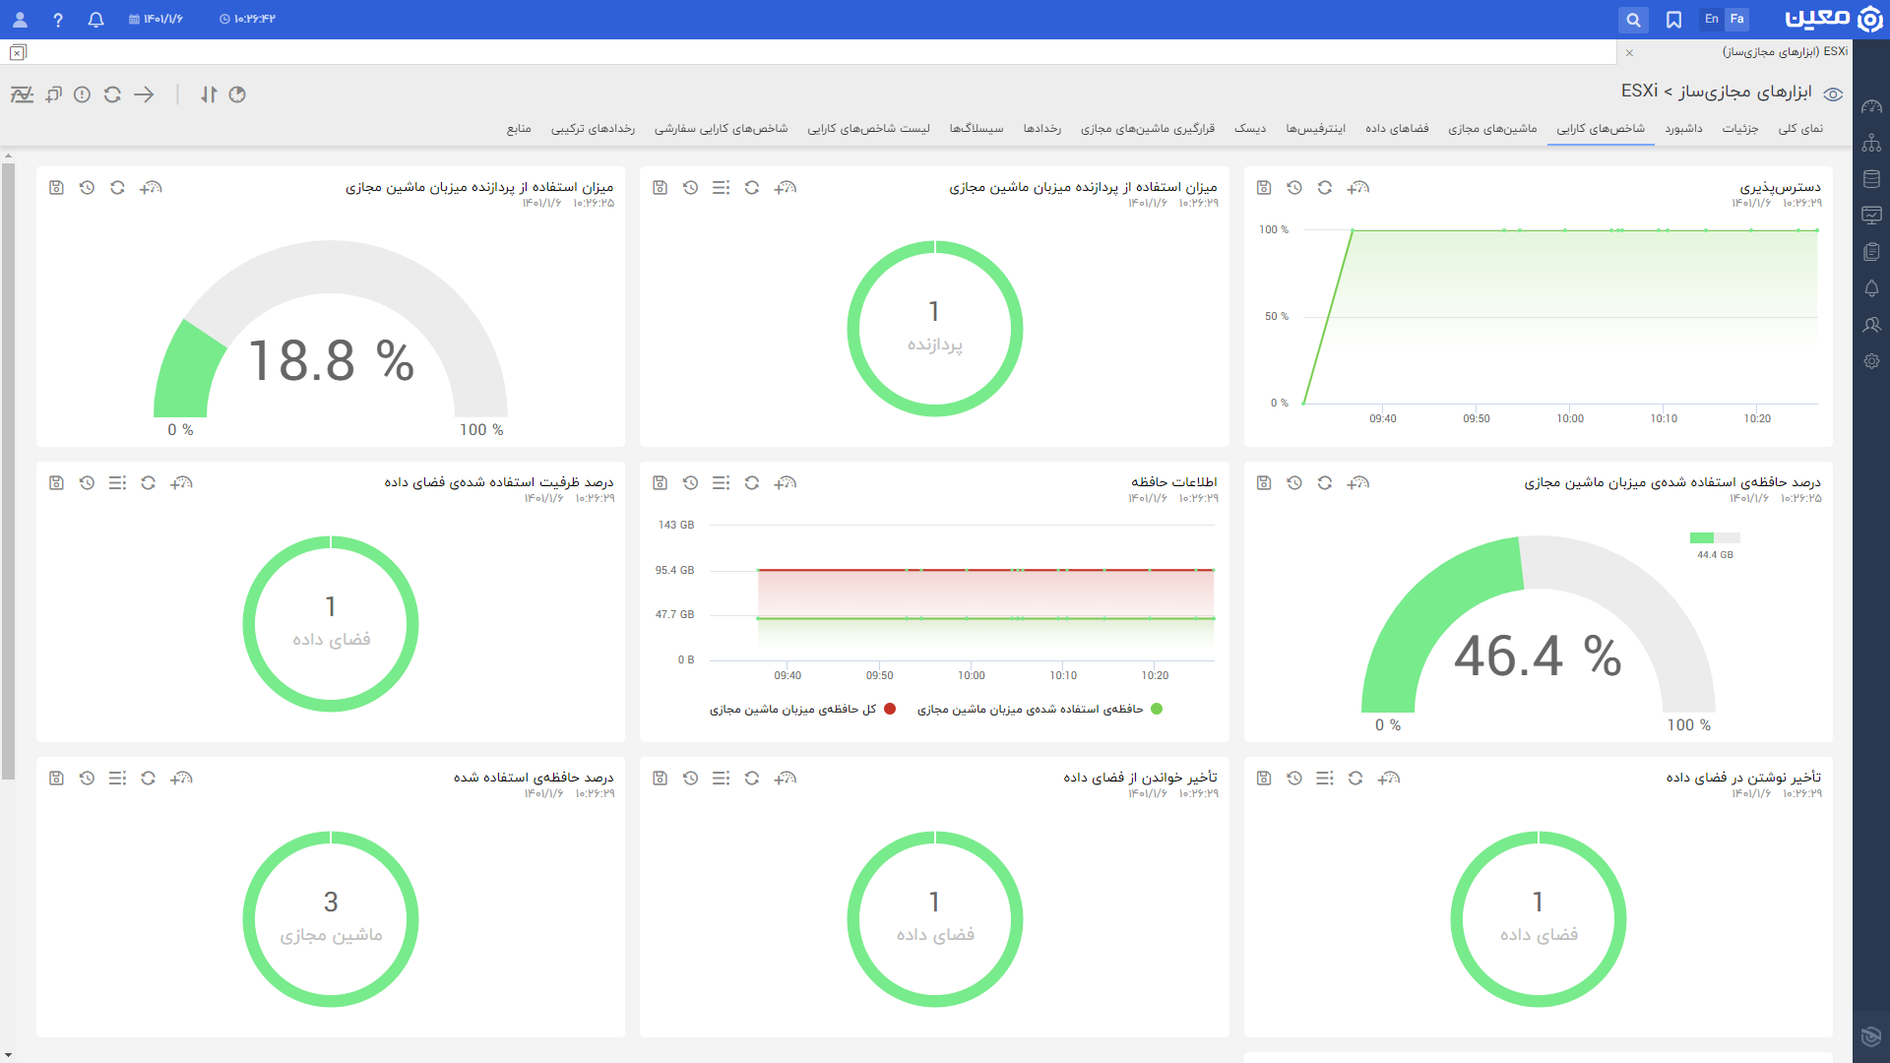Screen dimensions: 1890x1063
Task: Open the دیسک tab
Action: pyautogui.click(x=1250, y=129)
